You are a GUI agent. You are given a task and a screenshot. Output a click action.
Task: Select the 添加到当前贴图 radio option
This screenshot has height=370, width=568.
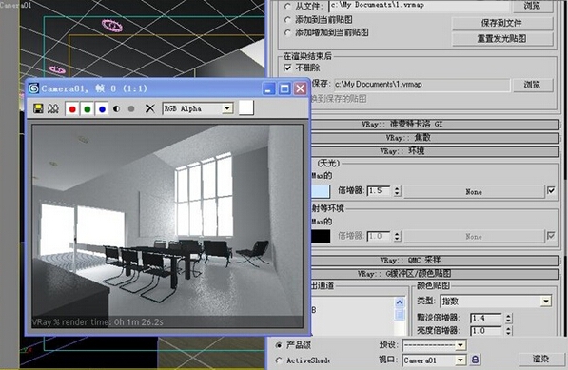pyautogui.click(x=287, y=20)
